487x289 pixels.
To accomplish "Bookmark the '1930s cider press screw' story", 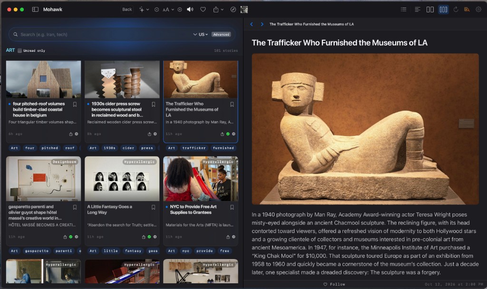I will pyautogui.click(x=154, y=104).
